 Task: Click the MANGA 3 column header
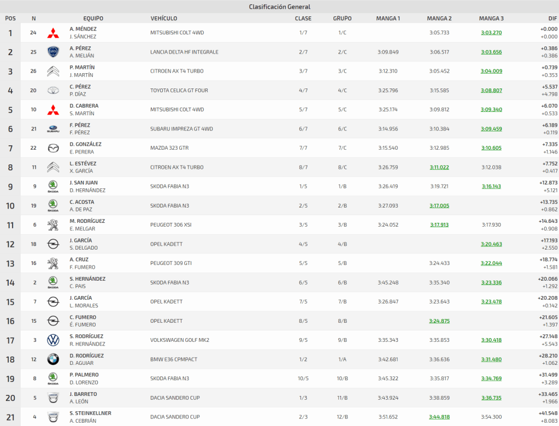point(491,19)
